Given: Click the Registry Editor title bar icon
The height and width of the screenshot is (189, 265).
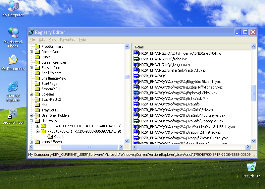Looking at the screenshot, I should (x=31, y=32).
